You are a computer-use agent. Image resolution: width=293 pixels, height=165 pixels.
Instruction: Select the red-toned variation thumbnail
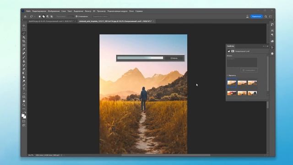tap(232, 93)
